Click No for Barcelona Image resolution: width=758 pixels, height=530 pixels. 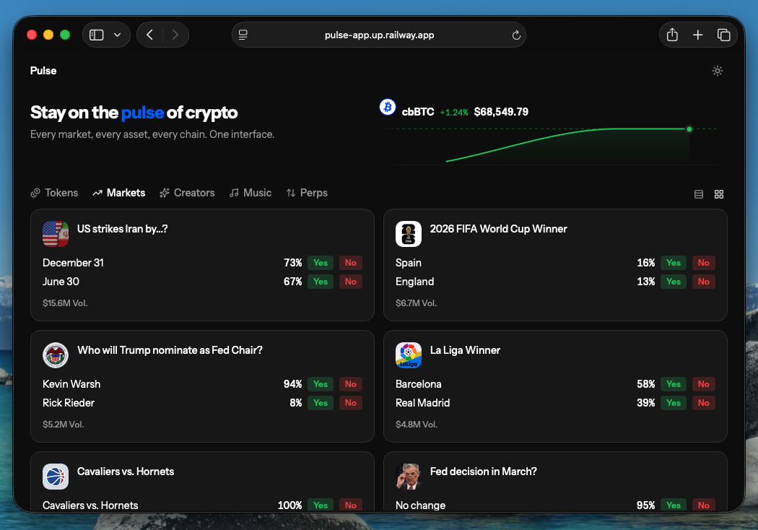[703, 384]
